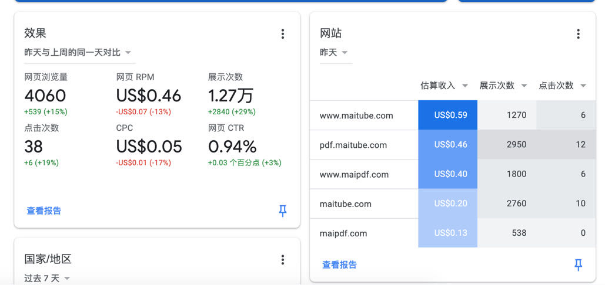Click the US$0.46 revenue cell in table

[x=447, y=145]
